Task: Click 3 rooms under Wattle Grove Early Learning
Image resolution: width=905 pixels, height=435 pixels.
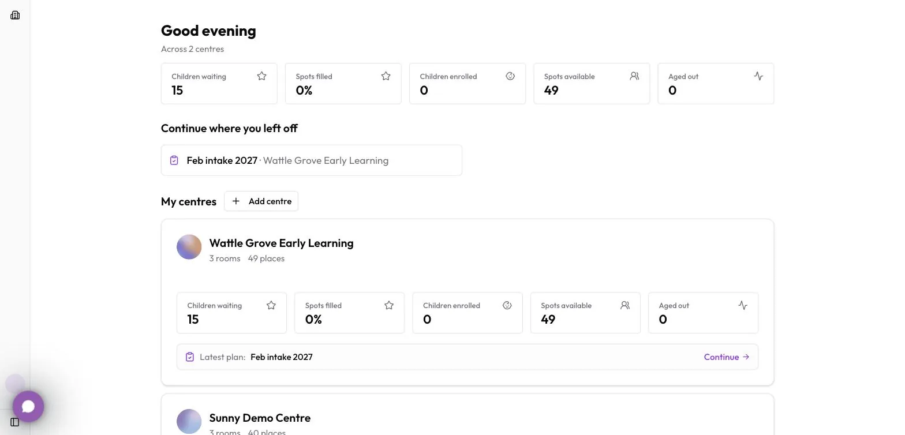Action: [225, 258]
